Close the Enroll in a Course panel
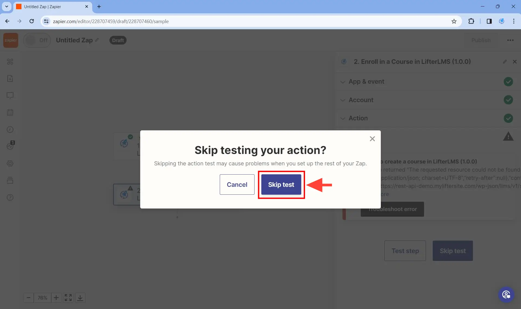 [515, 62]
